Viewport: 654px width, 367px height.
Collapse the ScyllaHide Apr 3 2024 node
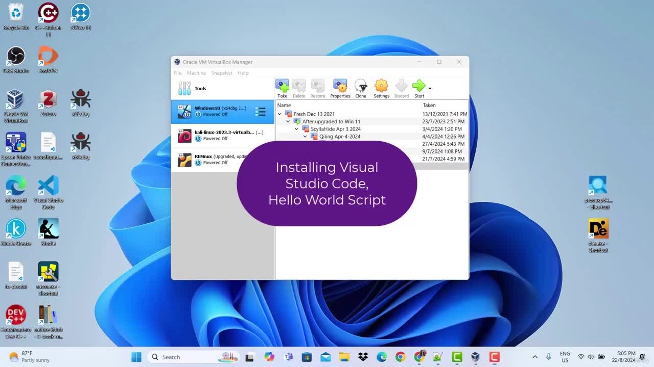[x=296, y=129]
